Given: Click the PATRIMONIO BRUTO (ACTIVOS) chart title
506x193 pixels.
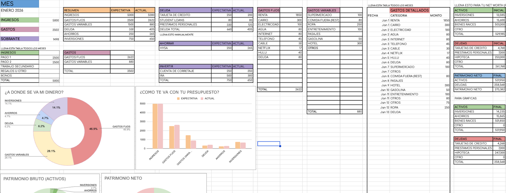Looking at the screenshot, I should coord(35,179).
